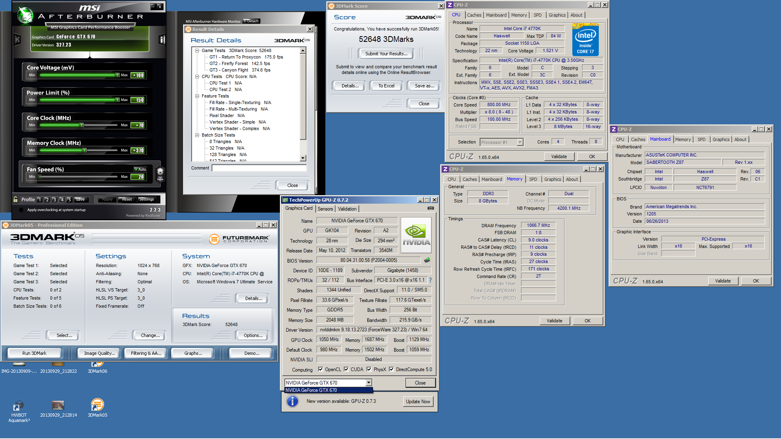781x439 pixels.
Task: Click the Afterburner information 'i' icon
Action: (x=162, y=39)
